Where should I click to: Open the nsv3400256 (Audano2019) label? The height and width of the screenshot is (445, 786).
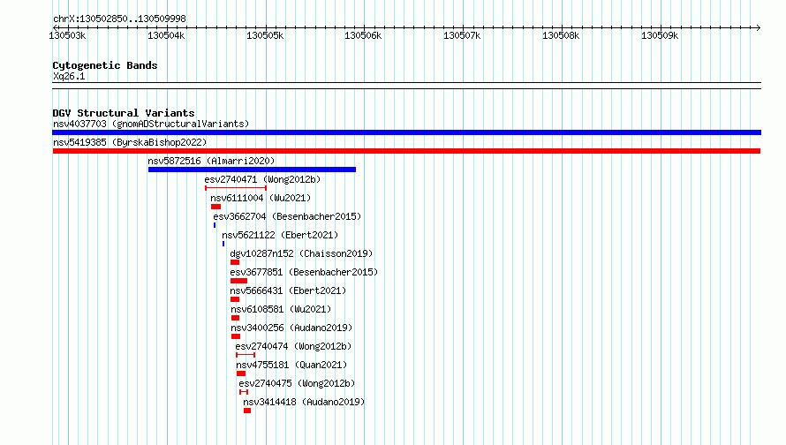(x=291, y=328)
